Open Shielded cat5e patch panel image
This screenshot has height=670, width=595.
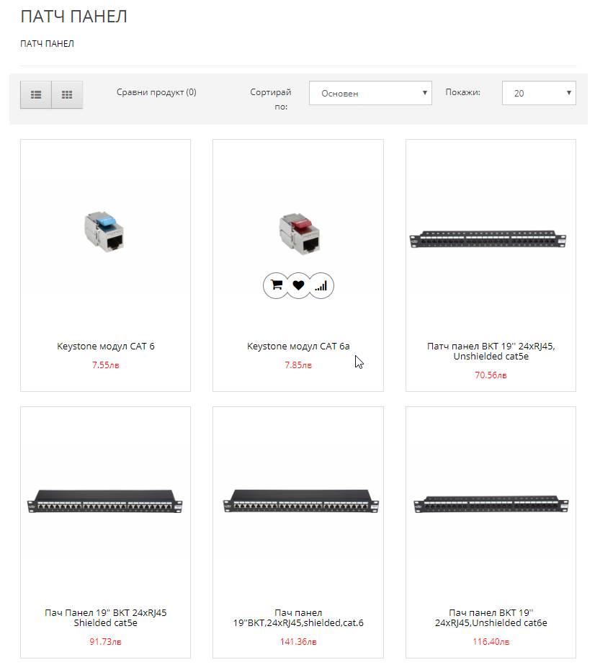pos(105,501)
